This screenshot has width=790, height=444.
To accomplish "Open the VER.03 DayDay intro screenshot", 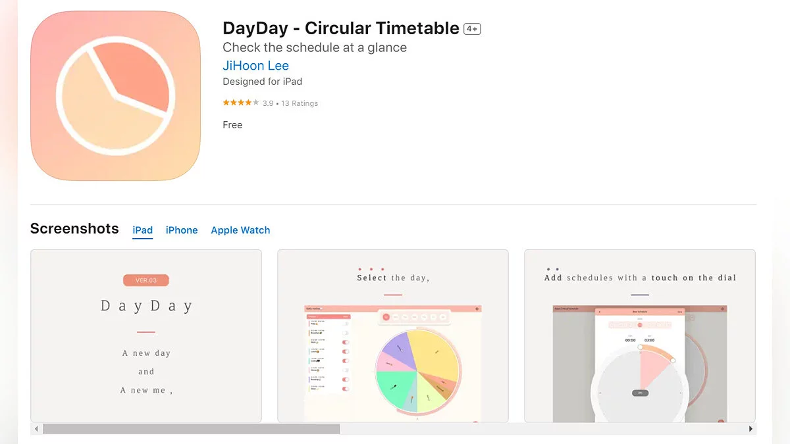I will (146, 335).
